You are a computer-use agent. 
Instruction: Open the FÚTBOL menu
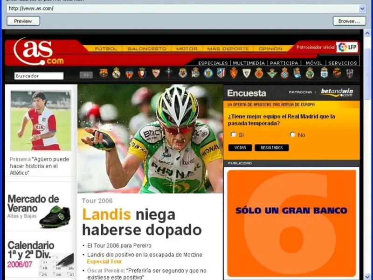point(106,49)
